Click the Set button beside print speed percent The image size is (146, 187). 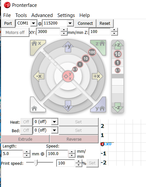pos(92,163)
